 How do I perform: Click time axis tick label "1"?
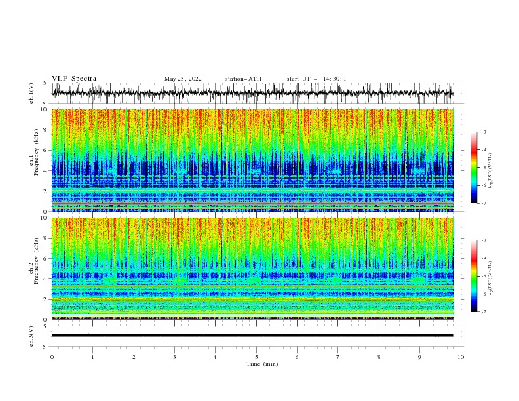(92, 357)
